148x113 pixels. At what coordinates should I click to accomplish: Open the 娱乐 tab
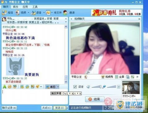15,7
